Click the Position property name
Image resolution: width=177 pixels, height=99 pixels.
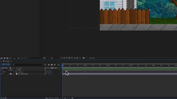(x=21, y=72)
